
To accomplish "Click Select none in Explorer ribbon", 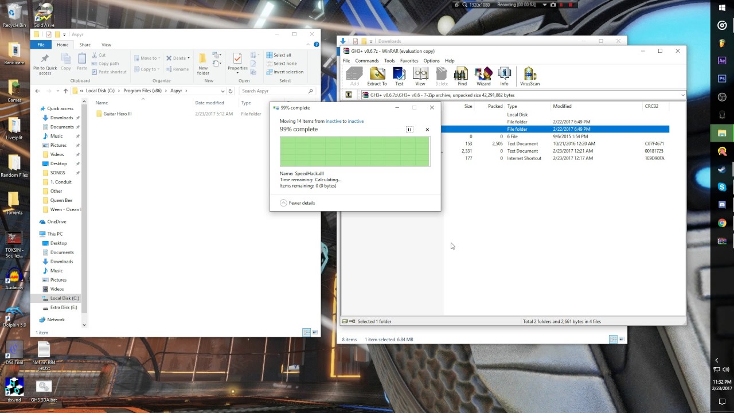I will click(281, 64).
